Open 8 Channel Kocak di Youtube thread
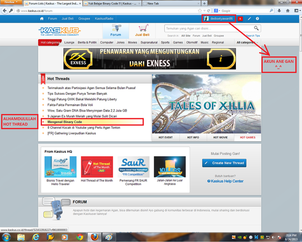Image resolution: width=302 pixels, height=242 pixels. 84,128
